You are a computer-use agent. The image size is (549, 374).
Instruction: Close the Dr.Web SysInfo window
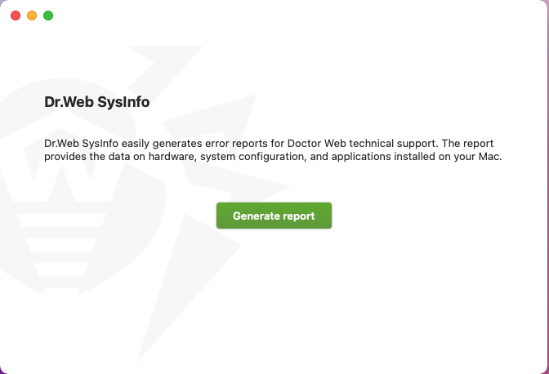pyautogui.click(x=16, y=16)
